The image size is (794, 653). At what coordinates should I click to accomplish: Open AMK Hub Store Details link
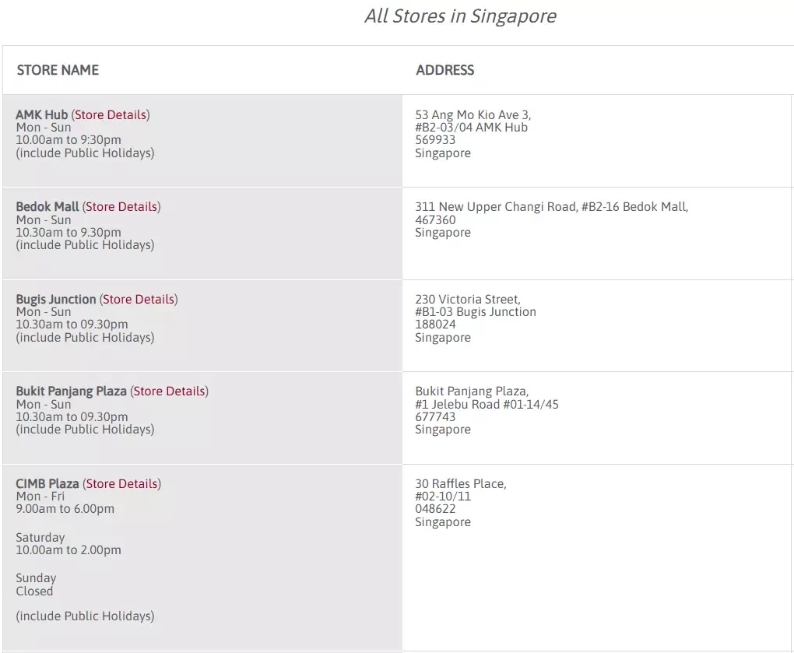click(x=111, y=115)
